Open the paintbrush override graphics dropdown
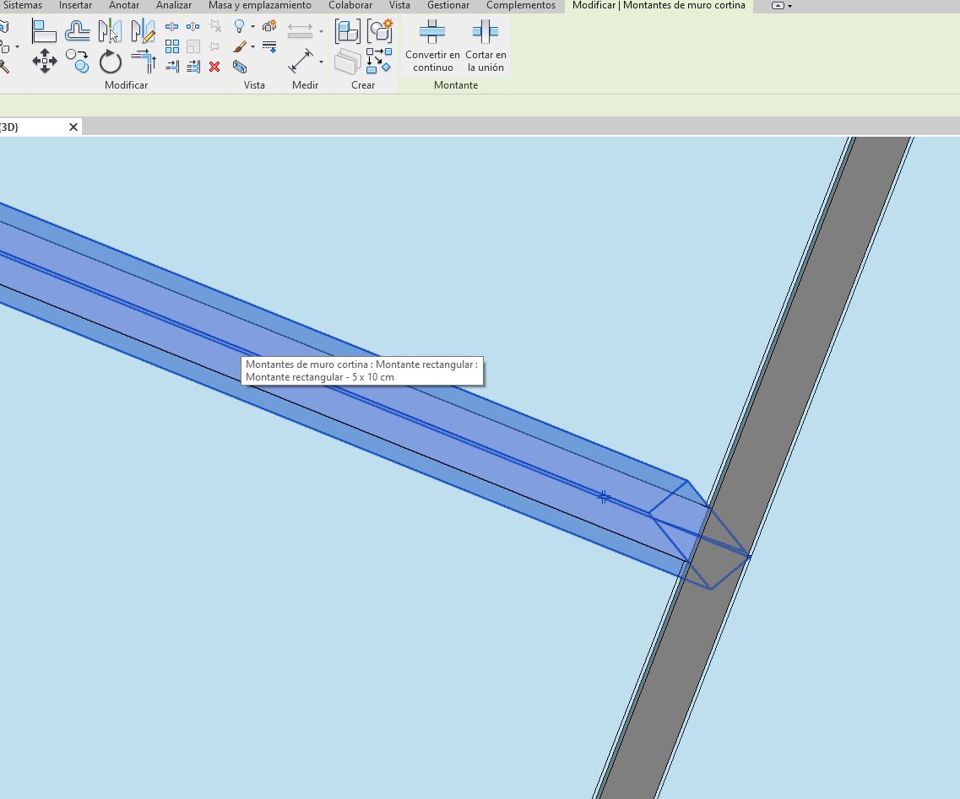The image size is (960, 799). (252, 47)
